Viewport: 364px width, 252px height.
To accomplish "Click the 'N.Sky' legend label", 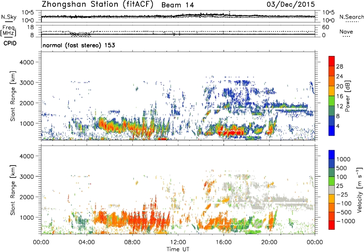I will [x=9, y=17].
